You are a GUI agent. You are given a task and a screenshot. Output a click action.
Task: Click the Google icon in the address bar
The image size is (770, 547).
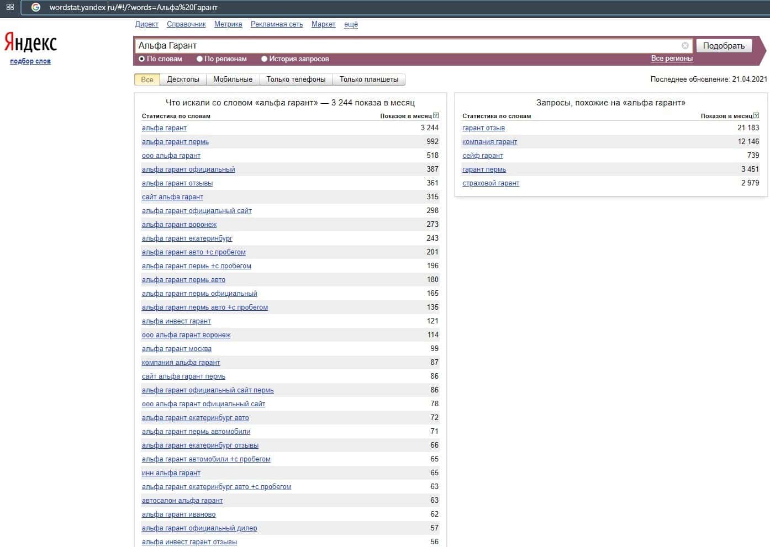[x=36, y=7]
